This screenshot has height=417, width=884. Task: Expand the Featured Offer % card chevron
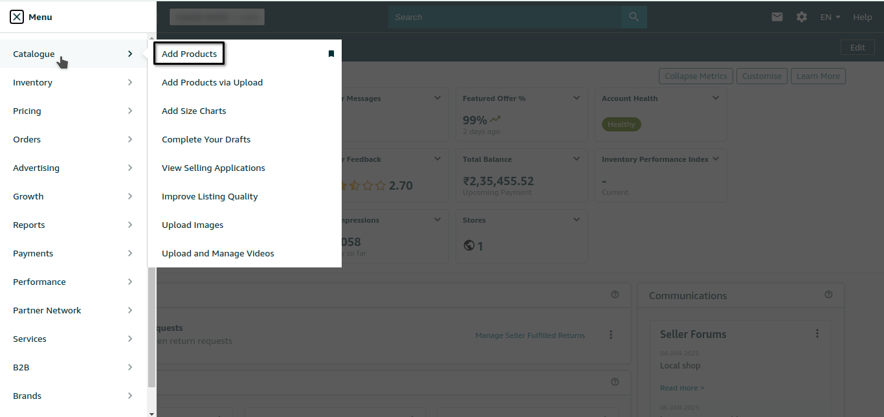(577, 98)
